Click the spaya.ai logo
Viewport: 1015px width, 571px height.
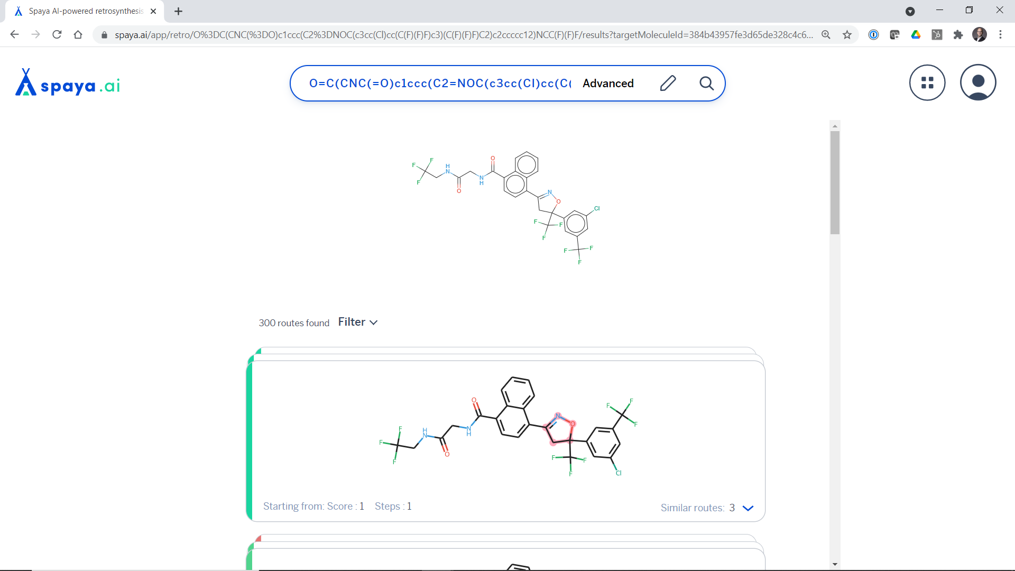68,84
